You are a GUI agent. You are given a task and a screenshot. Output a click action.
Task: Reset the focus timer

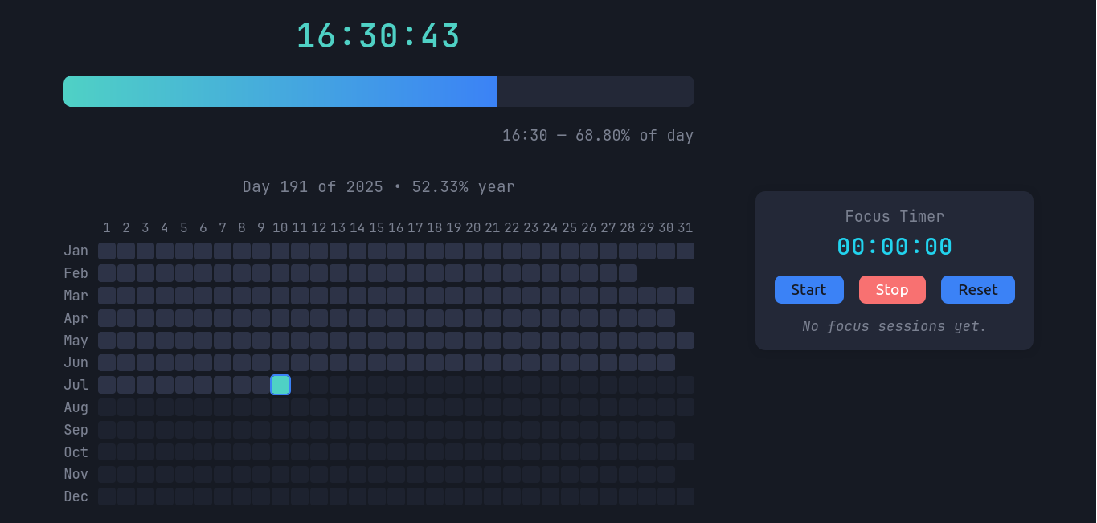[977, 289]
